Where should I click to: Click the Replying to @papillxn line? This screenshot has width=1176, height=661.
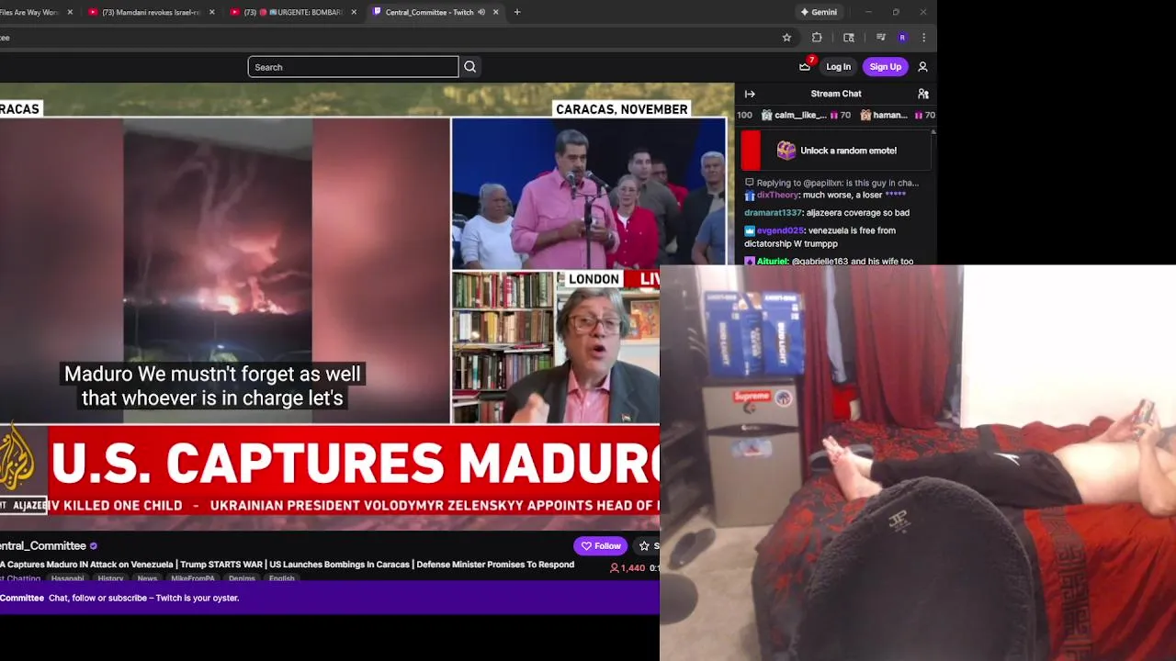point(837,183)
